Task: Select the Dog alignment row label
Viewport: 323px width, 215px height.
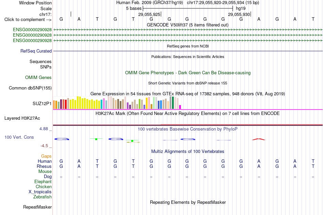Action: tap(48, 177)
